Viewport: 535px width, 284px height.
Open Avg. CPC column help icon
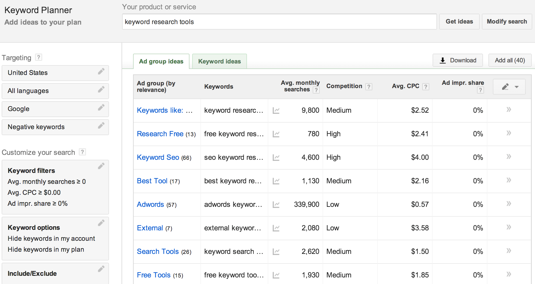(x=425, y=87)
